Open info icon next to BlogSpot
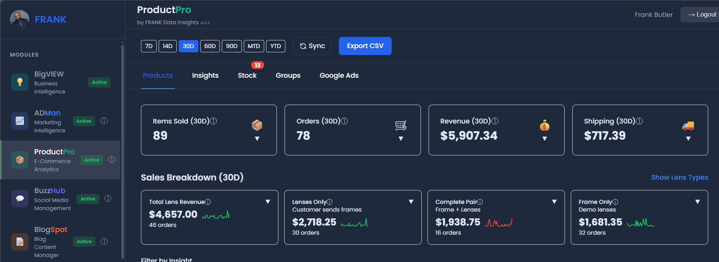The image size is (719, 262). click(x=104, y=242)
